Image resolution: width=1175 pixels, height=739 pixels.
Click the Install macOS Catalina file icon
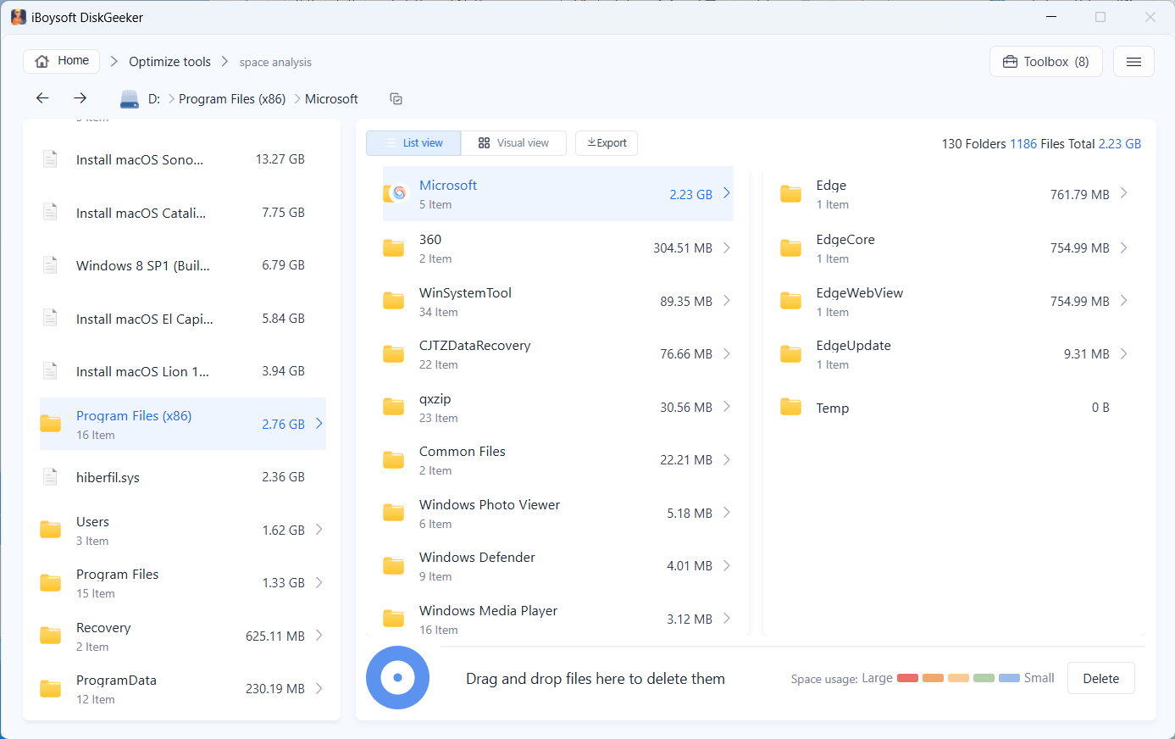50,213
